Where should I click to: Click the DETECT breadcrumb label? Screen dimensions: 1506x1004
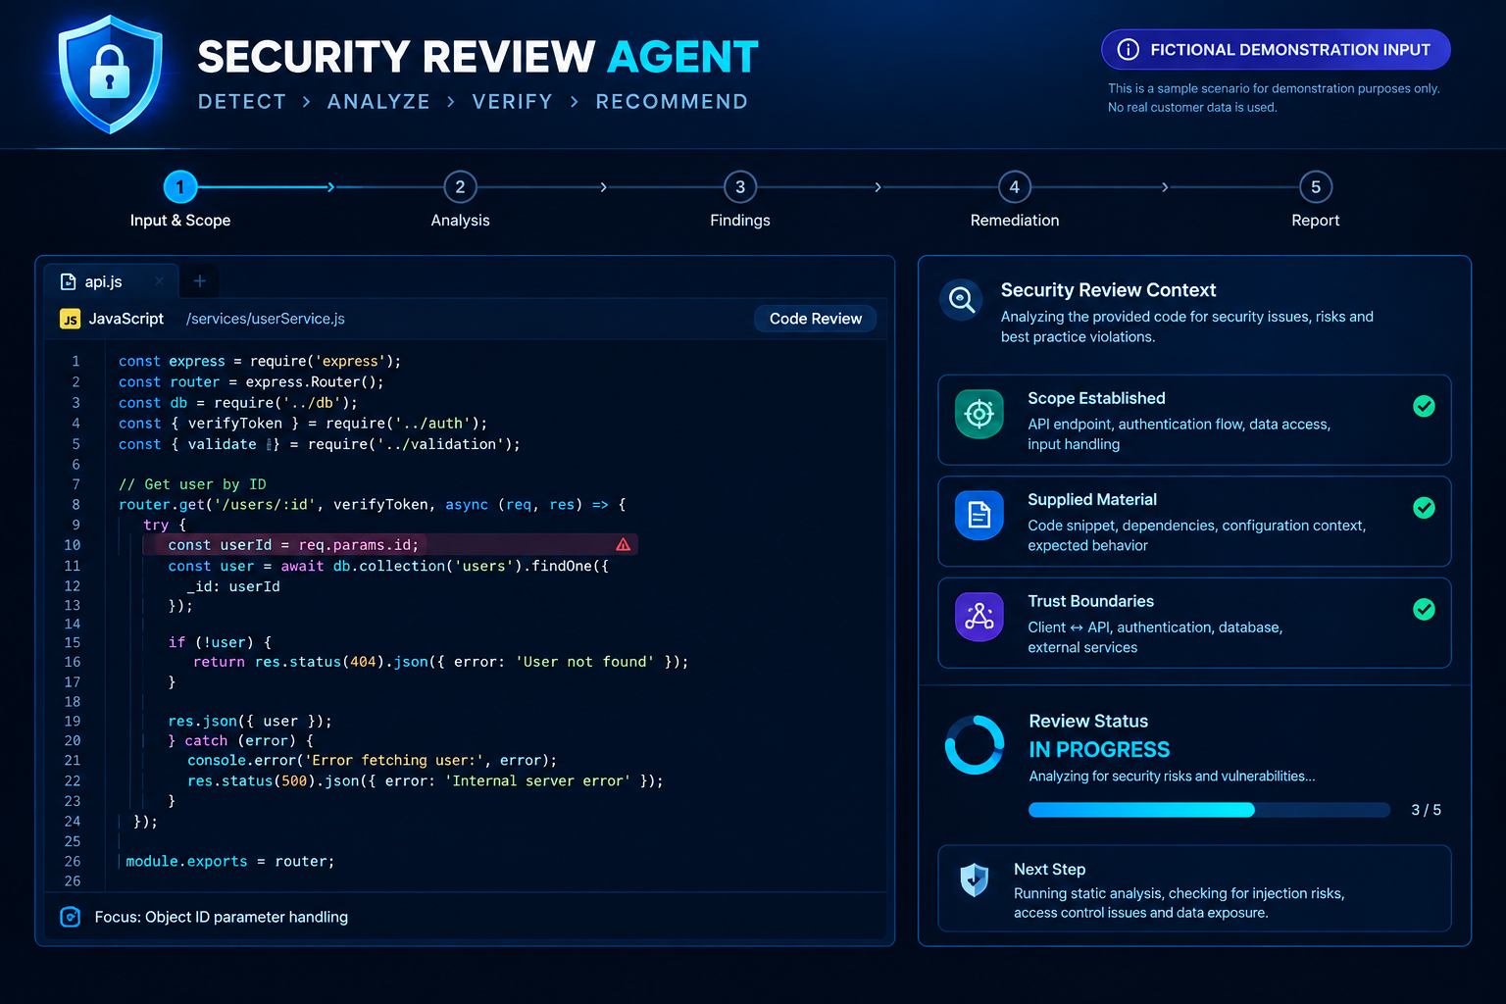[242, 102]
